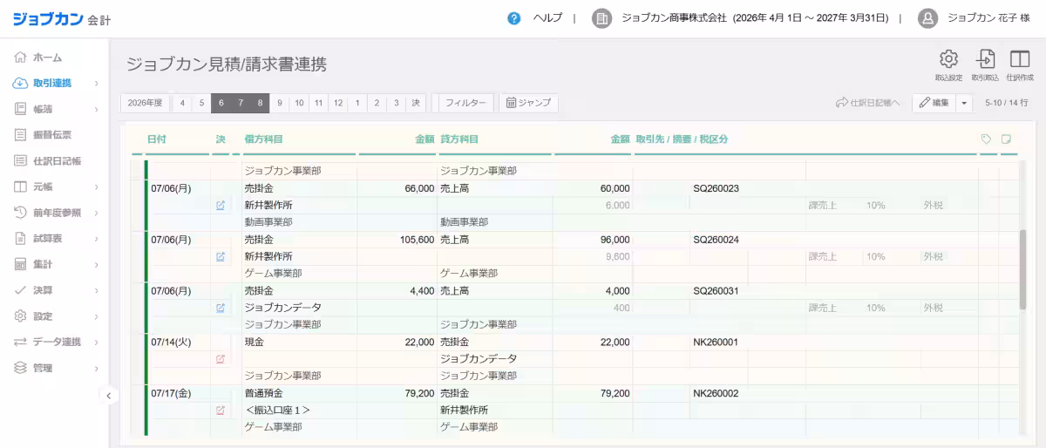1046x448 pixels.
Task: Click the 集計 calculator icon
Action: point(20,264)
